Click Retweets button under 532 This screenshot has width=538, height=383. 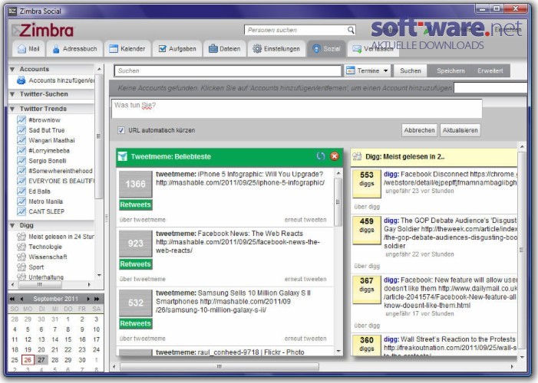coord(136,323)
